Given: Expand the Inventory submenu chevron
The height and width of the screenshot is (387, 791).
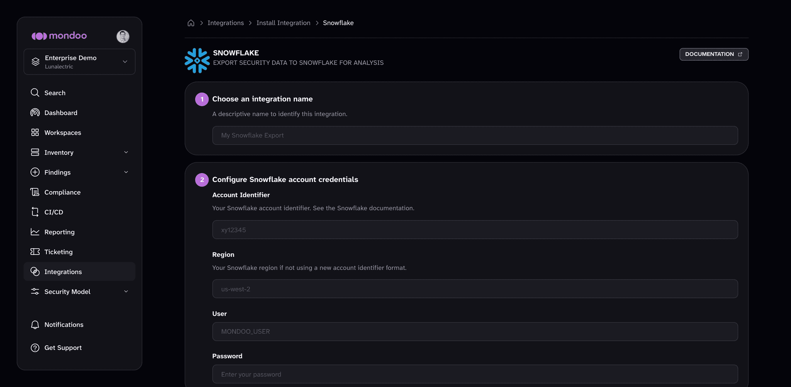Looking at the screenshot, I should [126, 152].
